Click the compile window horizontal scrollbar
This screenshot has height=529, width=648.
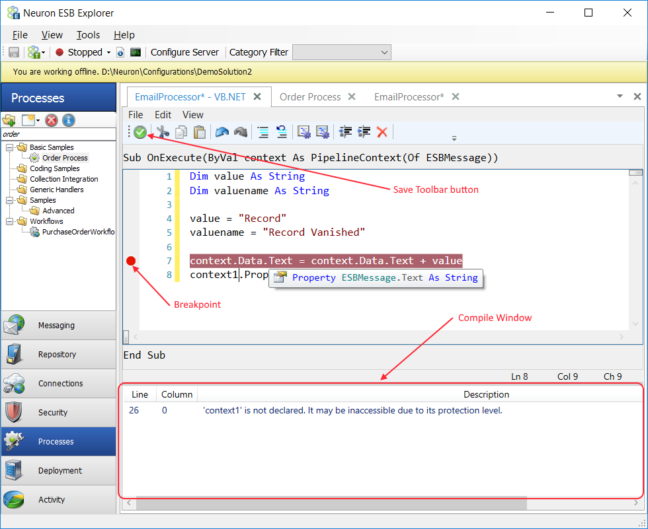[x=331, y=503]
